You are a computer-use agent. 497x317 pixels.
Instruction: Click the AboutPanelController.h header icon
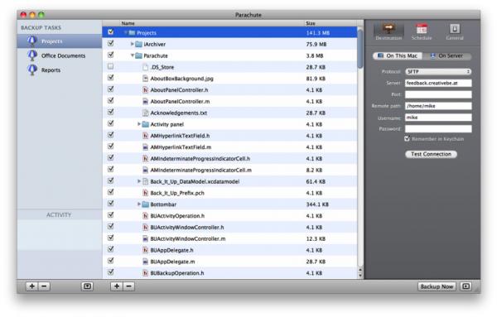145,90
